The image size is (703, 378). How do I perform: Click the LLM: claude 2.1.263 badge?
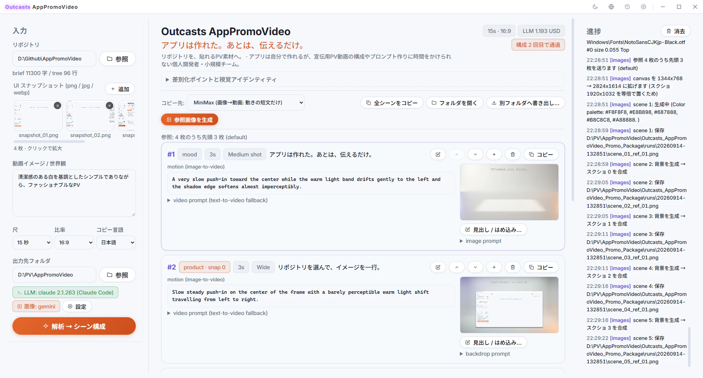click(65, 292)
